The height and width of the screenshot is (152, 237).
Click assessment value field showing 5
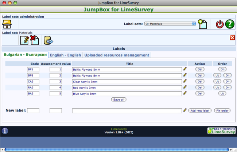[56, 94]
